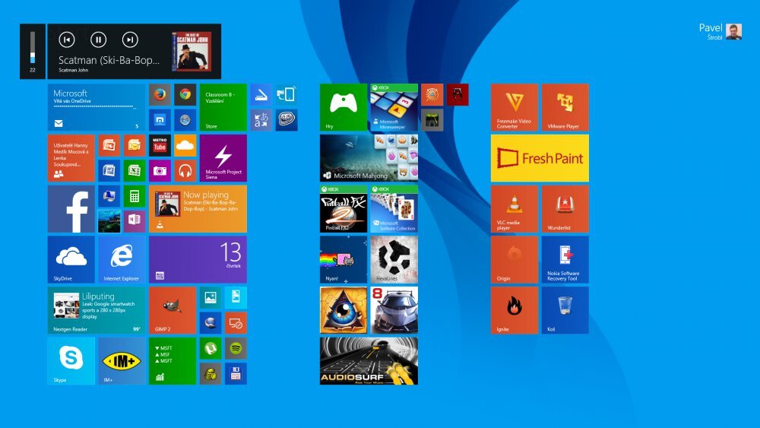Launch Microsoft Minesweeper
760x428 pixels.
click(x=394, y=107)
